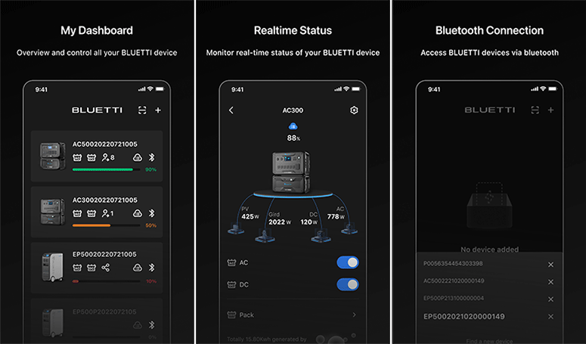Toggle the DC output switch
The image size is (586, 344).
[348, 284]
